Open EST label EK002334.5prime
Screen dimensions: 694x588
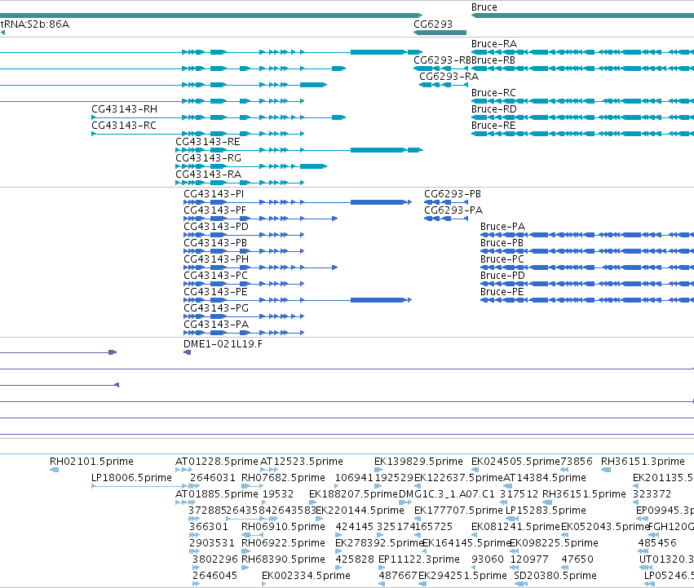point(306,576)
